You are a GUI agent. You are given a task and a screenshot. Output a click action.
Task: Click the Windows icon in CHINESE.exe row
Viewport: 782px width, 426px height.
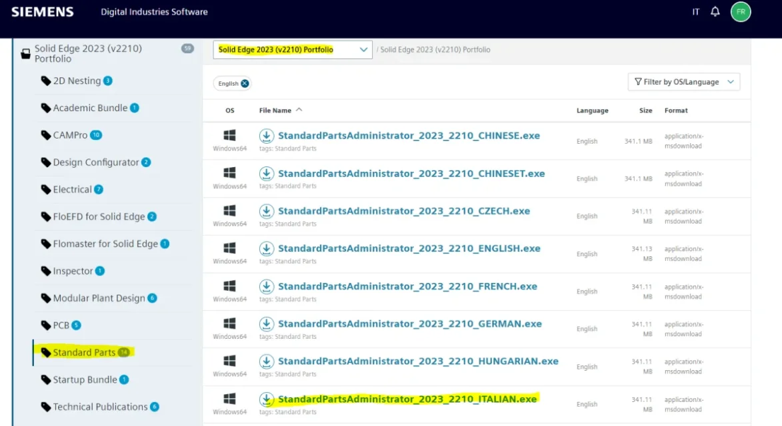point(229,135)
